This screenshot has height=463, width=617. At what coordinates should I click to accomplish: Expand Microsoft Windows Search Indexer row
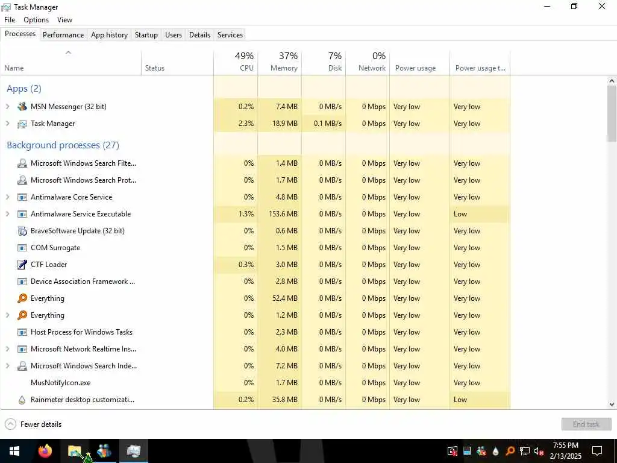(7, 366)
